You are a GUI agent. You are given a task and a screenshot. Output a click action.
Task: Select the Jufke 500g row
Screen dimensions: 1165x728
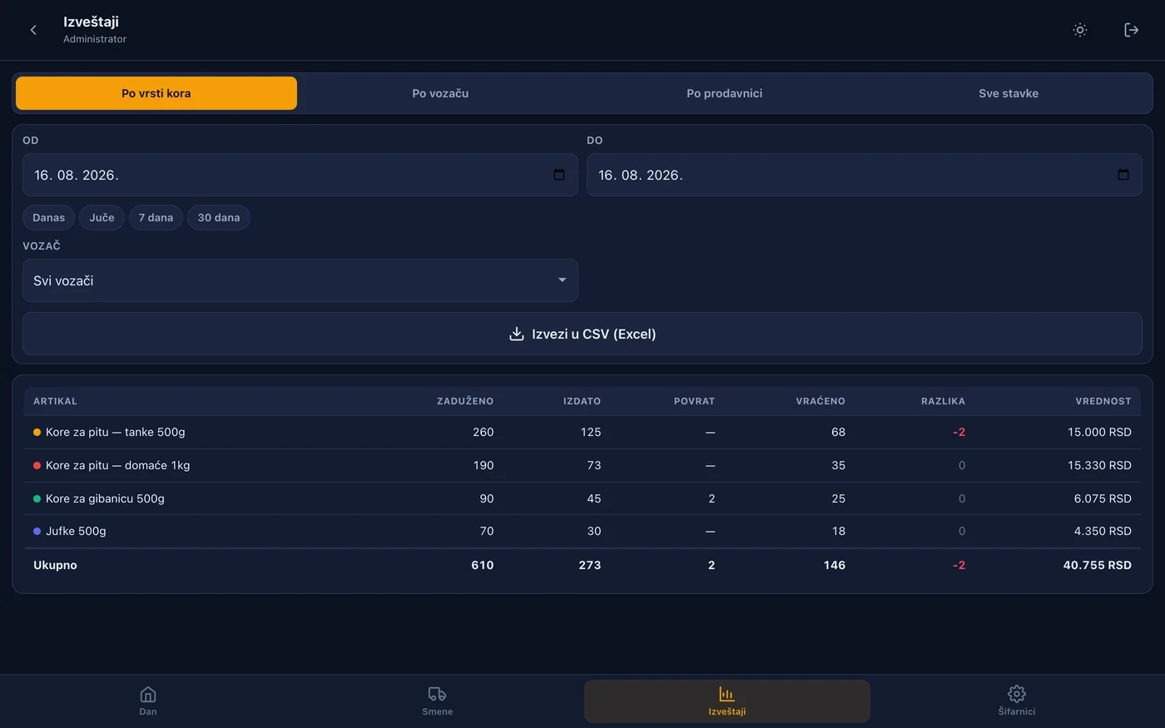pyautogui.click(x=582, y=532)
